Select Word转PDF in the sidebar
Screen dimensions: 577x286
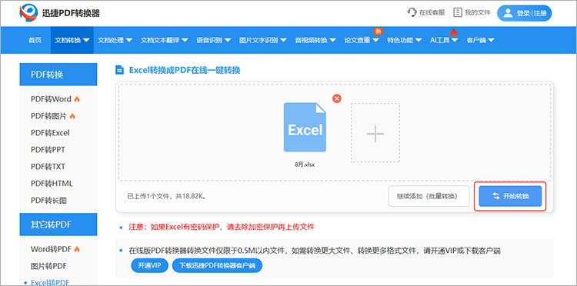click(x=51, y=249)
